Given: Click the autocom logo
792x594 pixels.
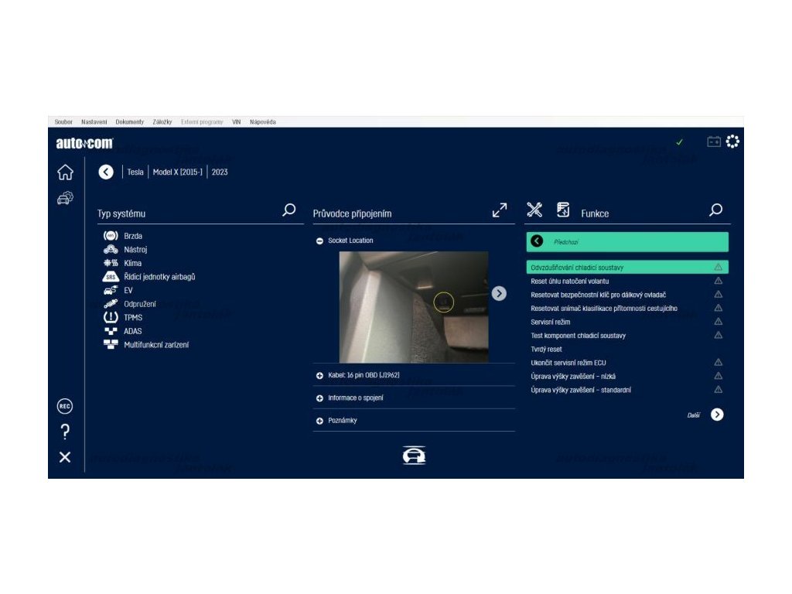Looking at the screenshot, I should coord(84,143).
